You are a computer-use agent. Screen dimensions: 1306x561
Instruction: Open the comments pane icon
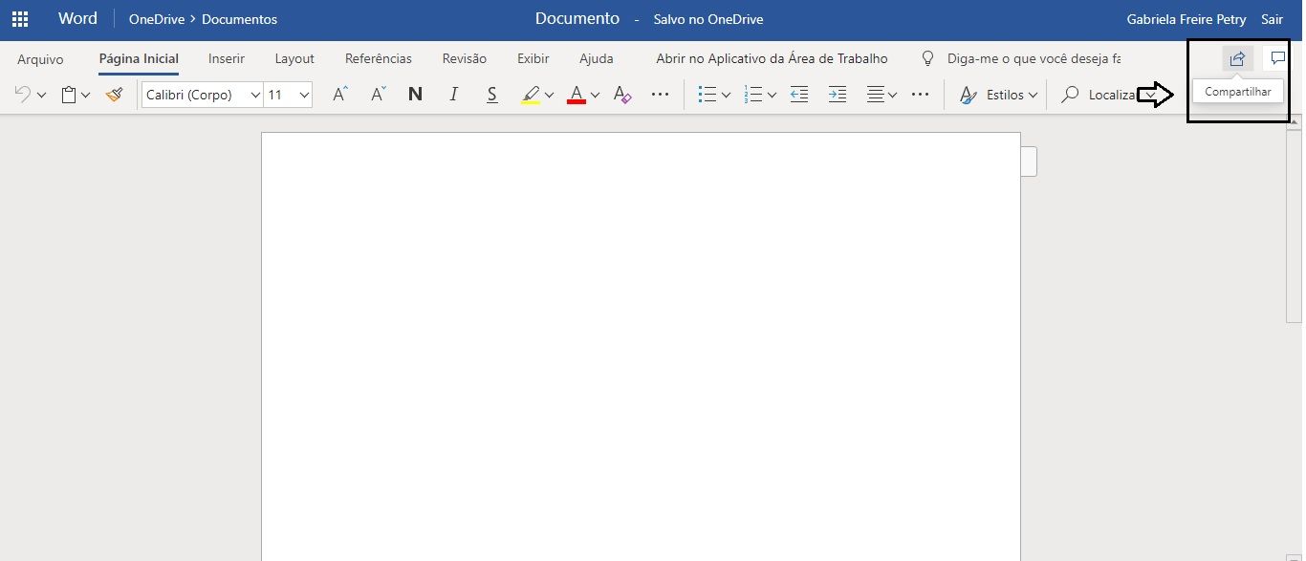1277,58
